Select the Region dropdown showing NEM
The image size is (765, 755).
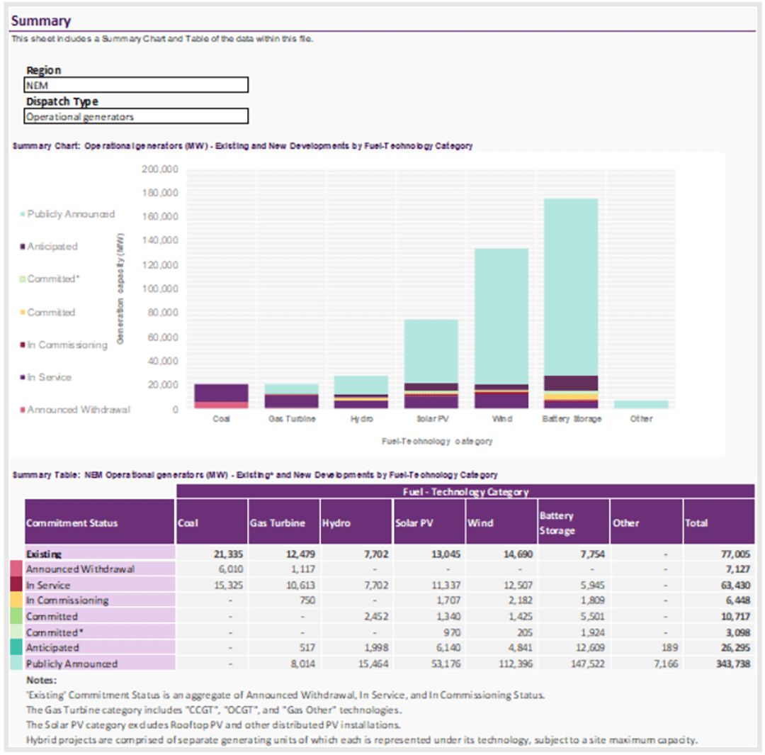click(x=136, y=85)
